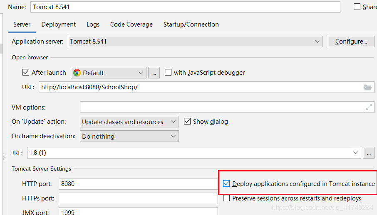Screen dimensions: 377x215
Task: Click the ellipsis button next to browser dropdown
Action: [x=154, y=73]
